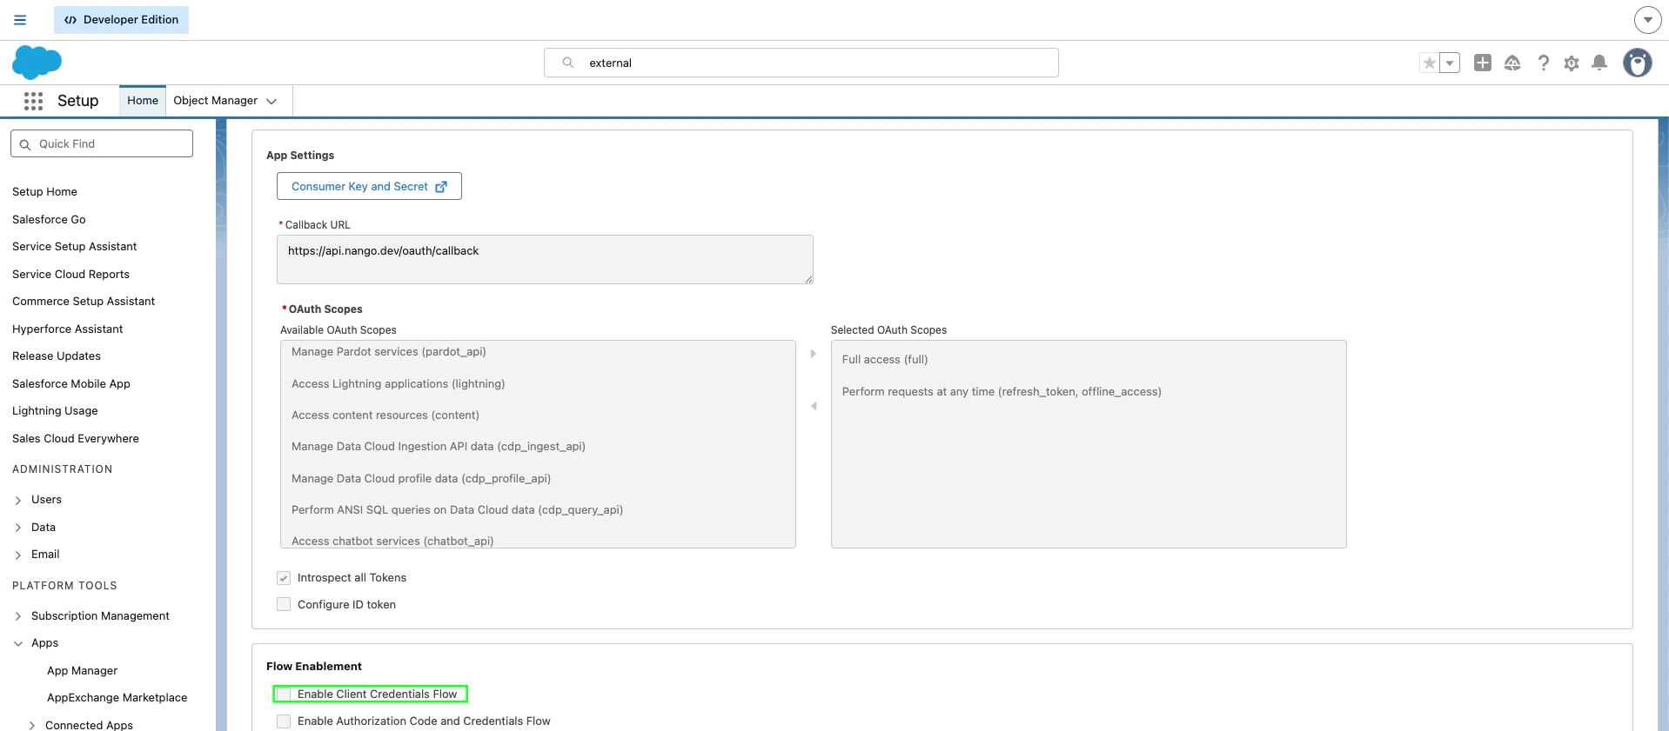Select Perform ANSI SQL queries scope

coord(457,510)
